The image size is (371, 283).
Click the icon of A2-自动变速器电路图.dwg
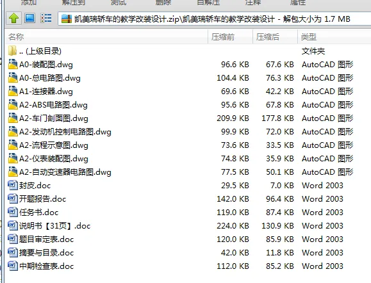coord(13,172)
